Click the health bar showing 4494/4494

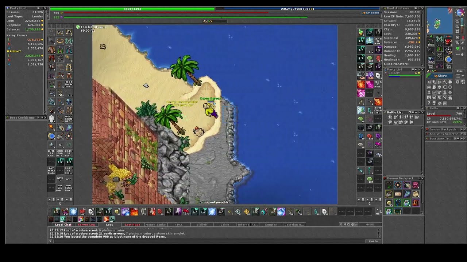coord(132,9)
